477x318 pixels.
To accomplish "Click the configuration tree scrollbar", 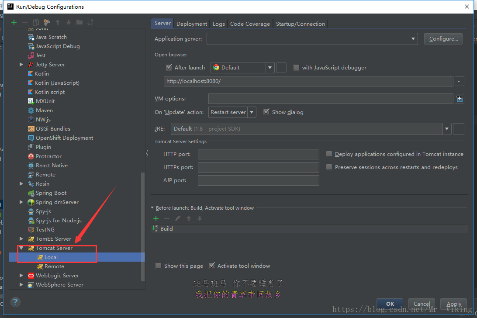I will pyautogui.click(x=143, y=226).
